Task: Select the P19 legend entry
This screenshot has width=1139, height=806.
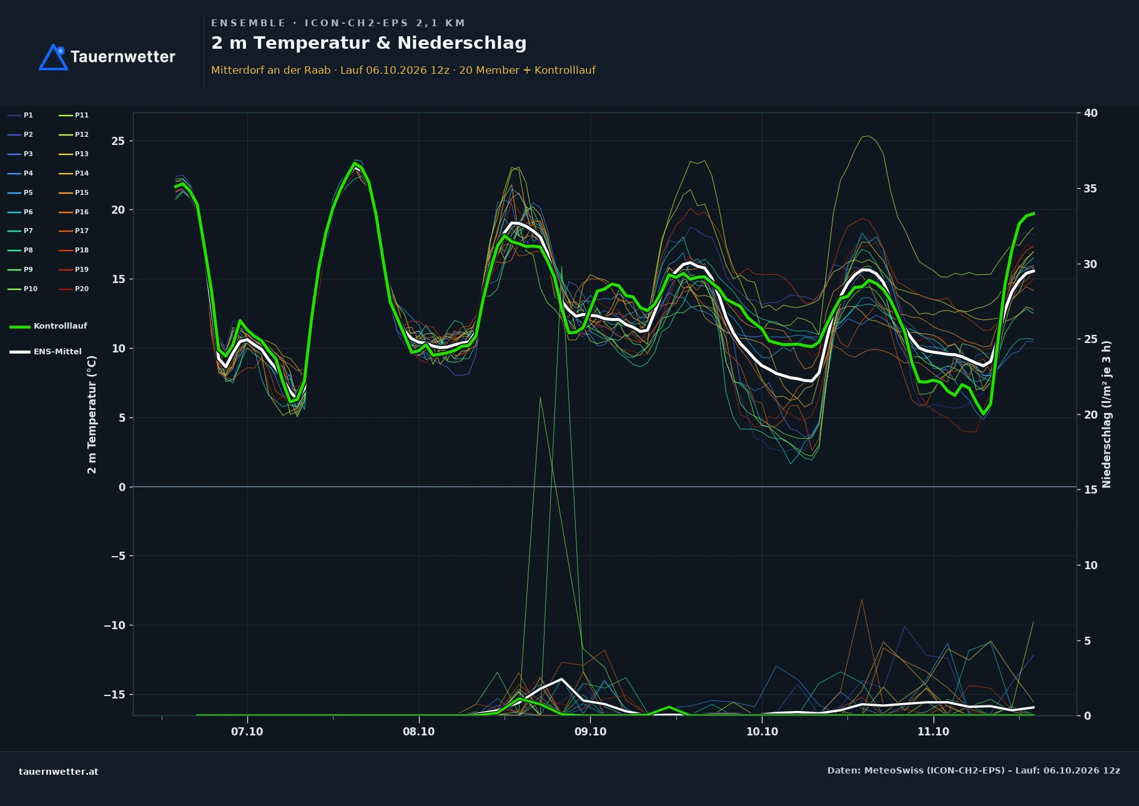Action: coord(74,269)
